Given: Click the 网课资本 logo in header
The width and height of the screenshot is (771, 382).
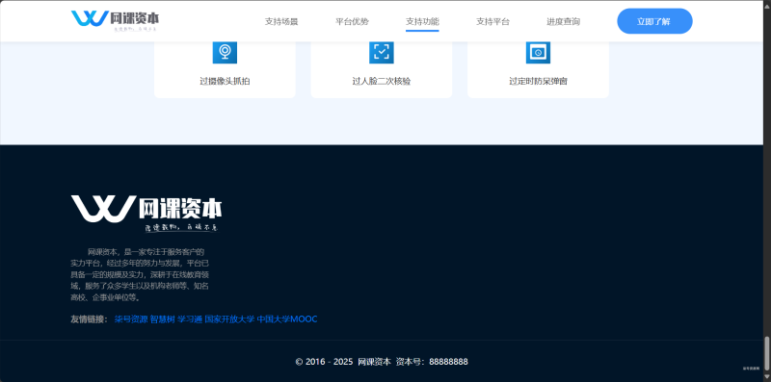Looking at the screenshot, I should tap(115, 20).
